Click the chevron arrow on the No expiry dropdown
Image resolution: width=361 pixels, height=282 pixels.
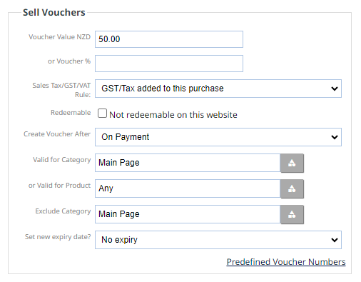(x=335, y=240)
